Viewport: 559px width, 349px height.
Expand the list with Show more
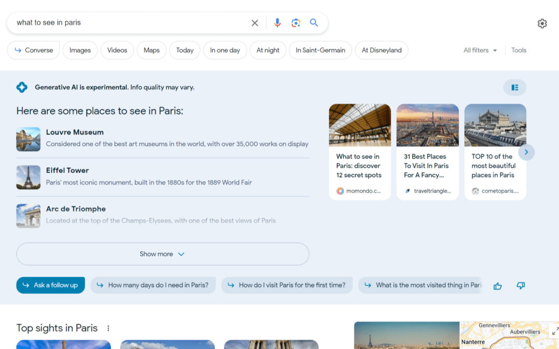163,254
